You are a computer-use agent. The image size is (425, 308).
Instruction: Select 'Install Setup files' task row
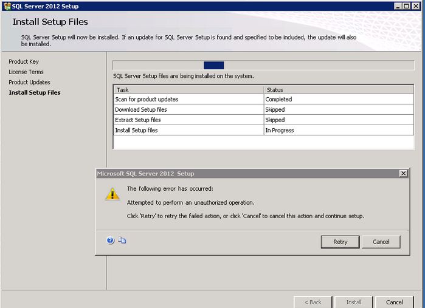[263, 130]
